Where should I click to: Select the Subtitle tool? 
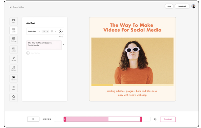tap(14, 30)
